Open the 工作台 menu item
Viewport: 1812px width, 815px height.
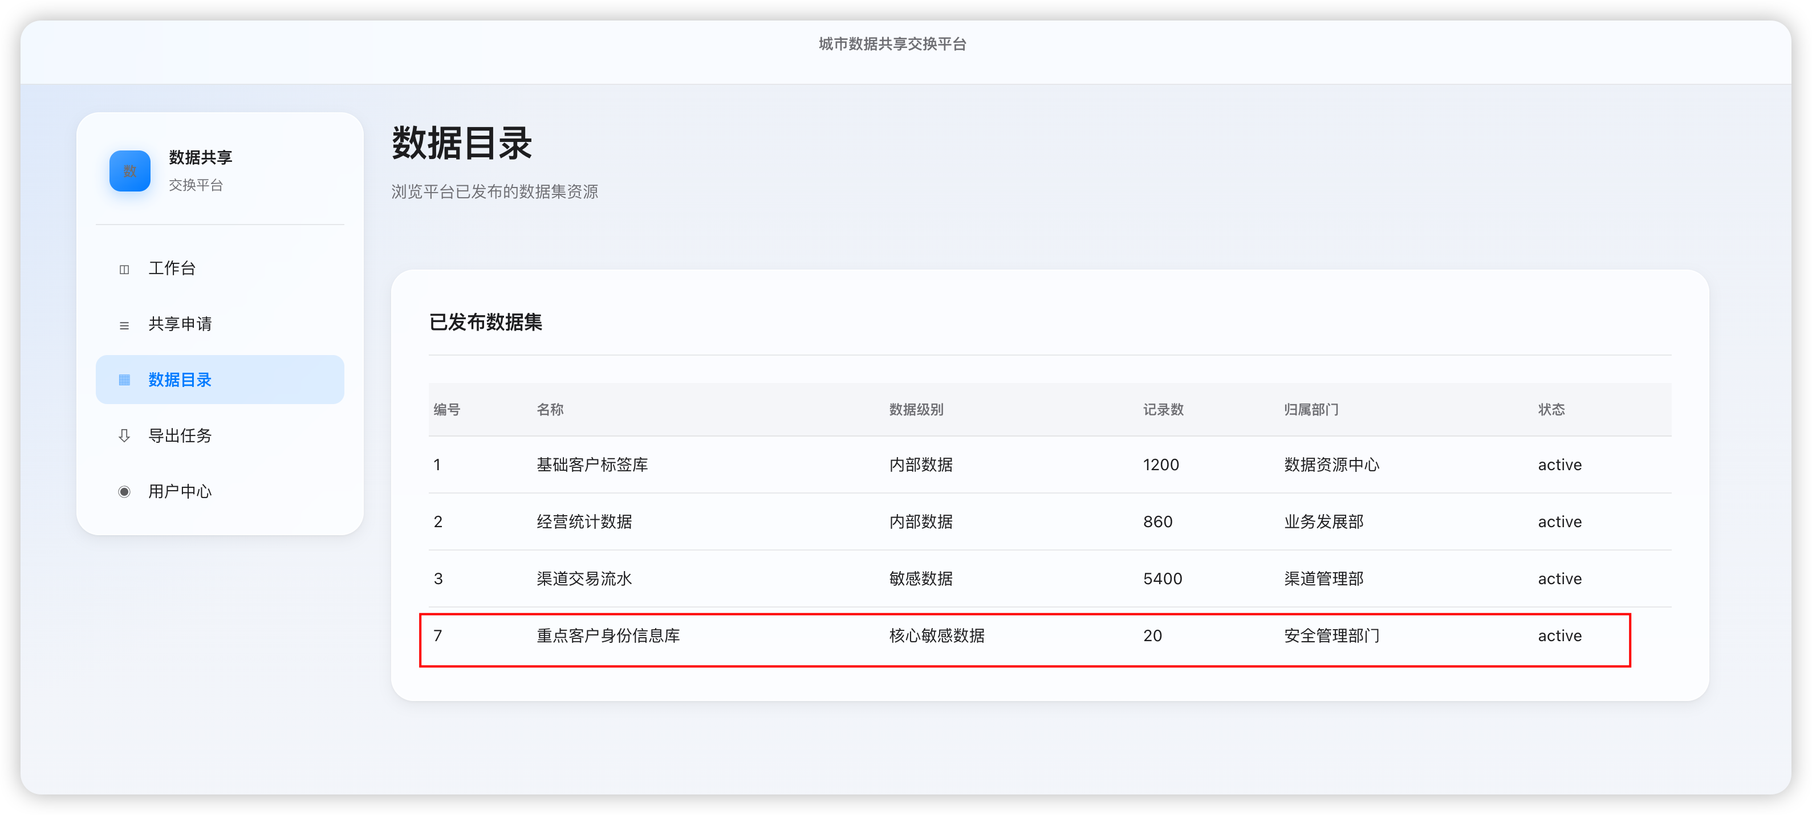220,268
